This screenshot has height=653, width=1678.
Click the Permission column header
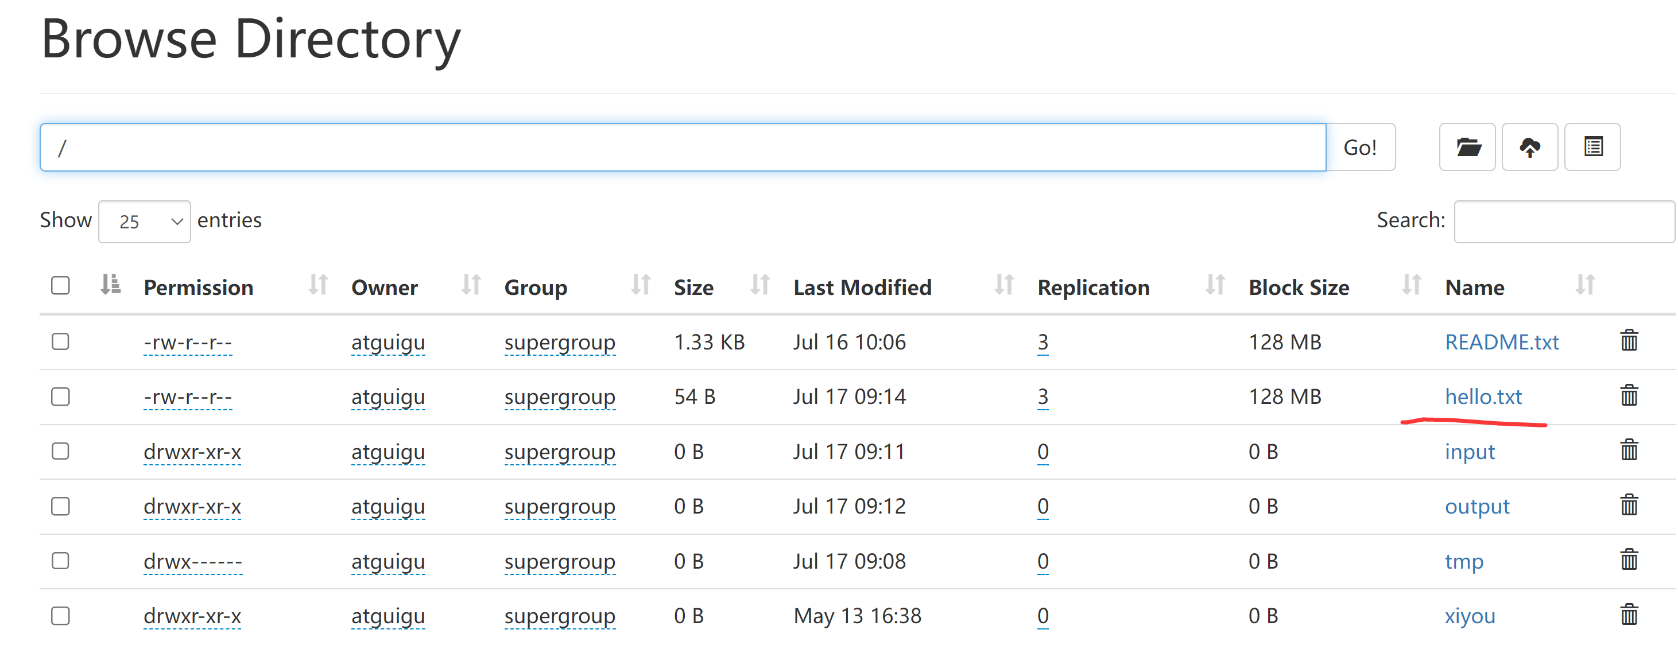198,287
